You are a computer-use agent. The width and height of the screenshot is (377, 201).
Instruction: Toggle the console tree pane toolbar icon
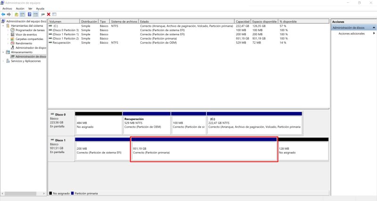point(22,15)
